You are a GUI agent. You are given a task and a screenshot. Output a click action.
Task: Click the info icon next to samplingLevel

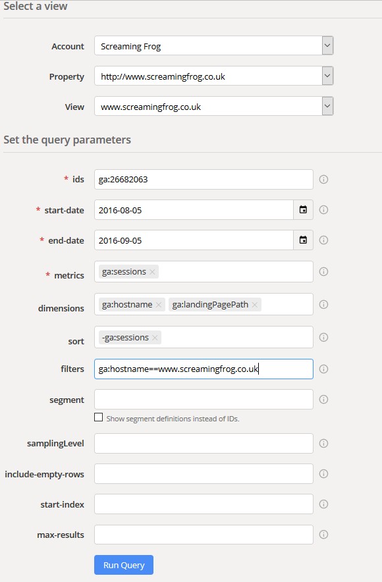[324, 444]
